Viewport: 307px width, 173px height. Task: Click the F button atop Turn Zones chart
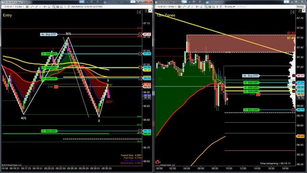pos(300,11)
